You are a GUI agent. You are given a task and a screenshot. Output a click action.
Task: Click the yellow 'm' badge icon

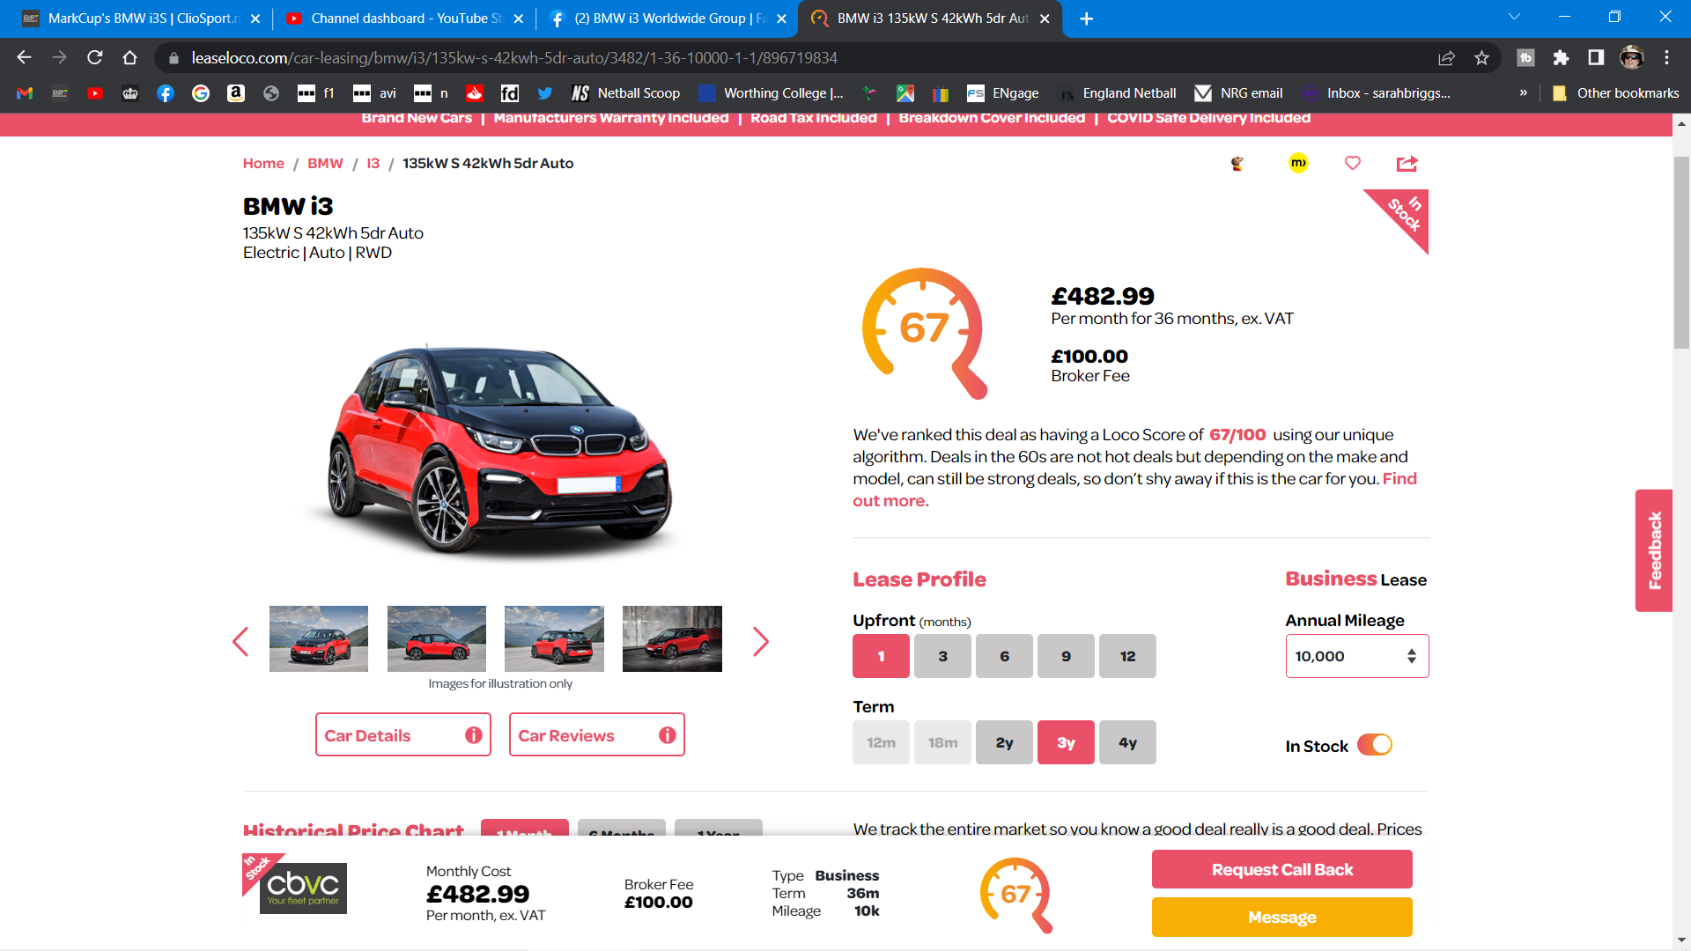[x=1298, y=163]
